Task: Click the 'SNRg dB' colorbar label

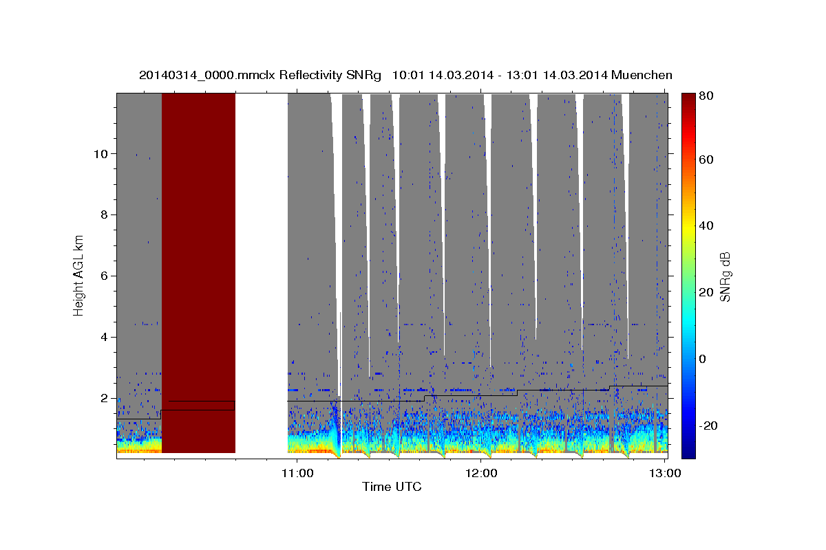Action: [x=725, y=276]
